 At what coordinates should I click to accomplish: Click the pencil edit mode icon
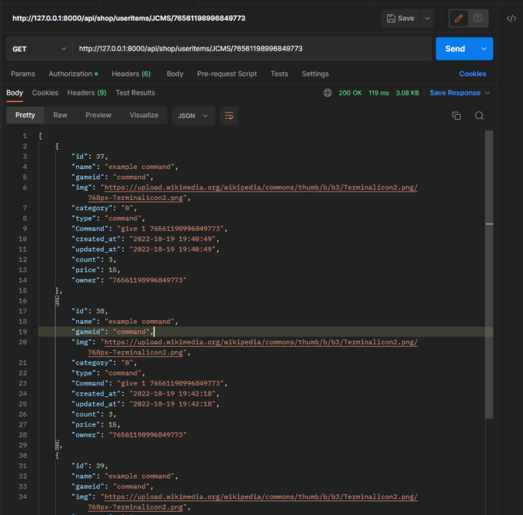459,19
